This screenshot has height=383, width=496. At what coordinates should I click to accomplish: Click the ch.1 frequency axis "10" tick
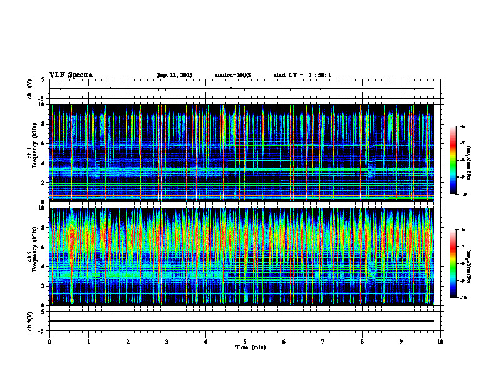tap(42, 105)
